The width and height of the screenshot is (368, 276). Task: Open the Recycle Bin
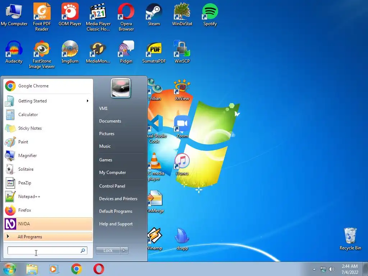(350, 239)
